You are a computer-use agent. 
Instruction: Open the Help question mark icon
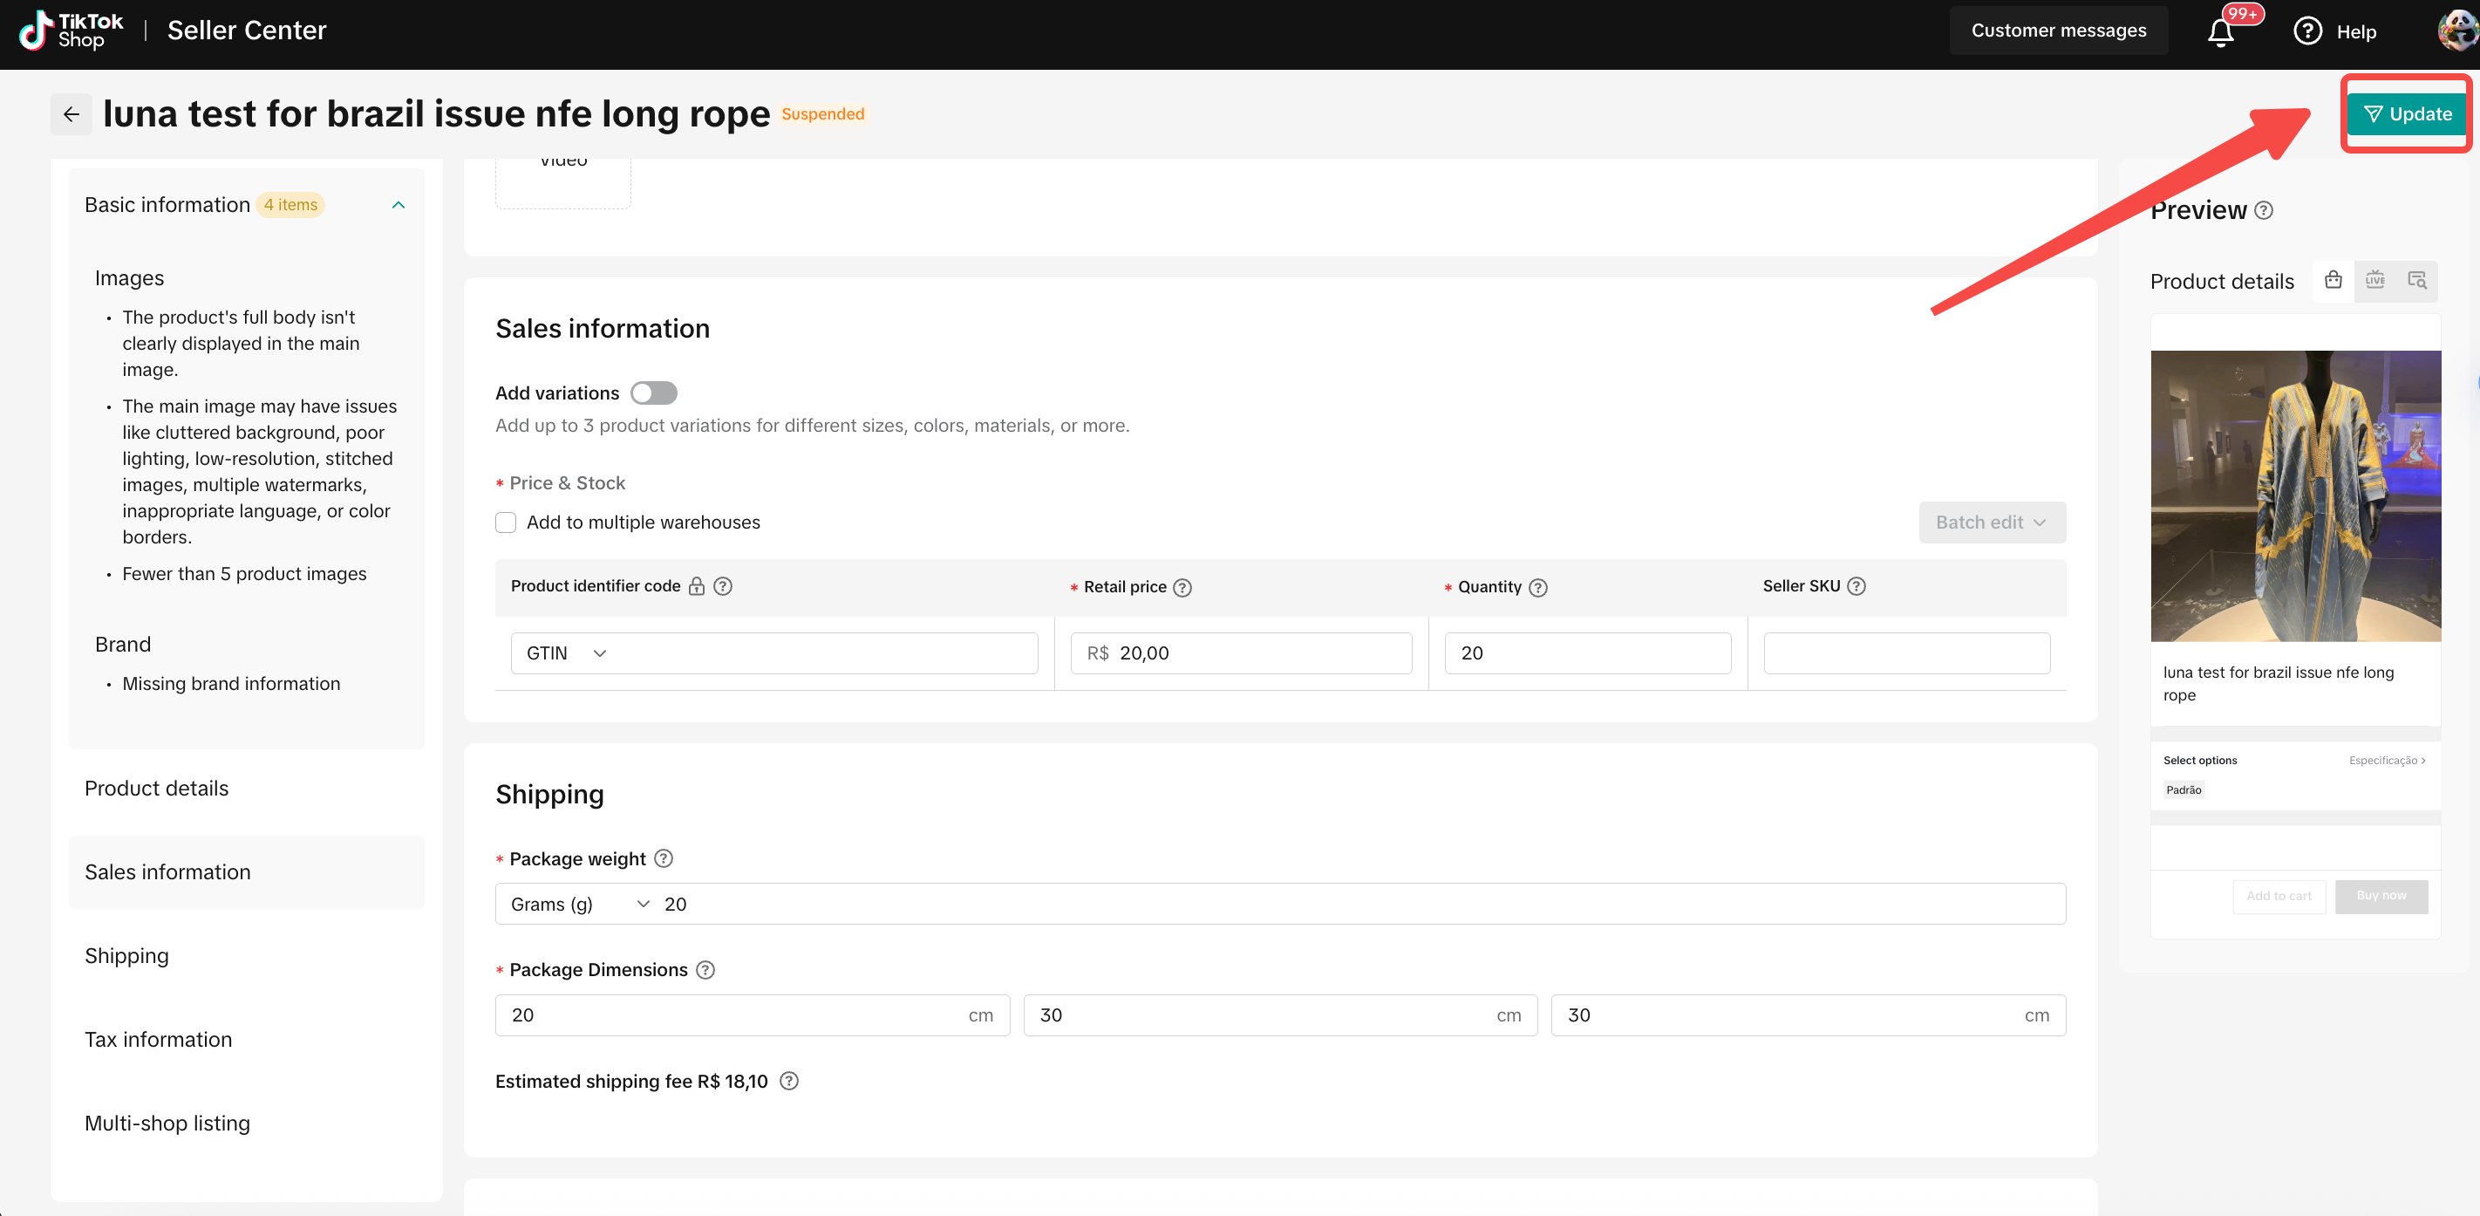pyautogui.click(x=2307, y=31)
